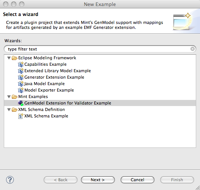Select Java Model Example
The height and width of the screenshot is (190, 200).
click(x=45, y=84)
